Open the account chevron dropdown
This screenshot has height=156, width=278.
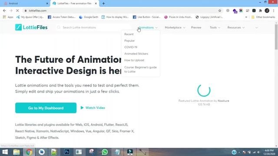[x=257, y=28]
